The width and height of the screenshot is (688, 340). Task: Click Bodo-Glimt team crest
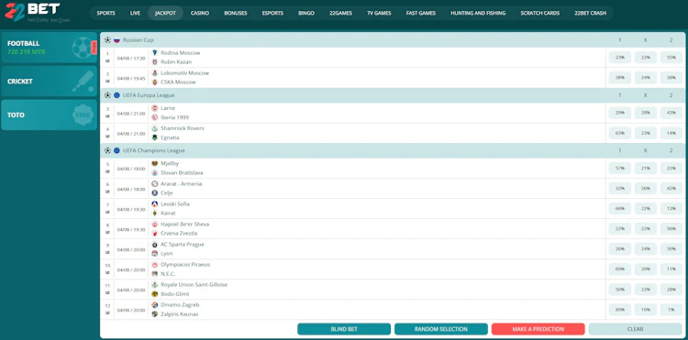(154, 294)
